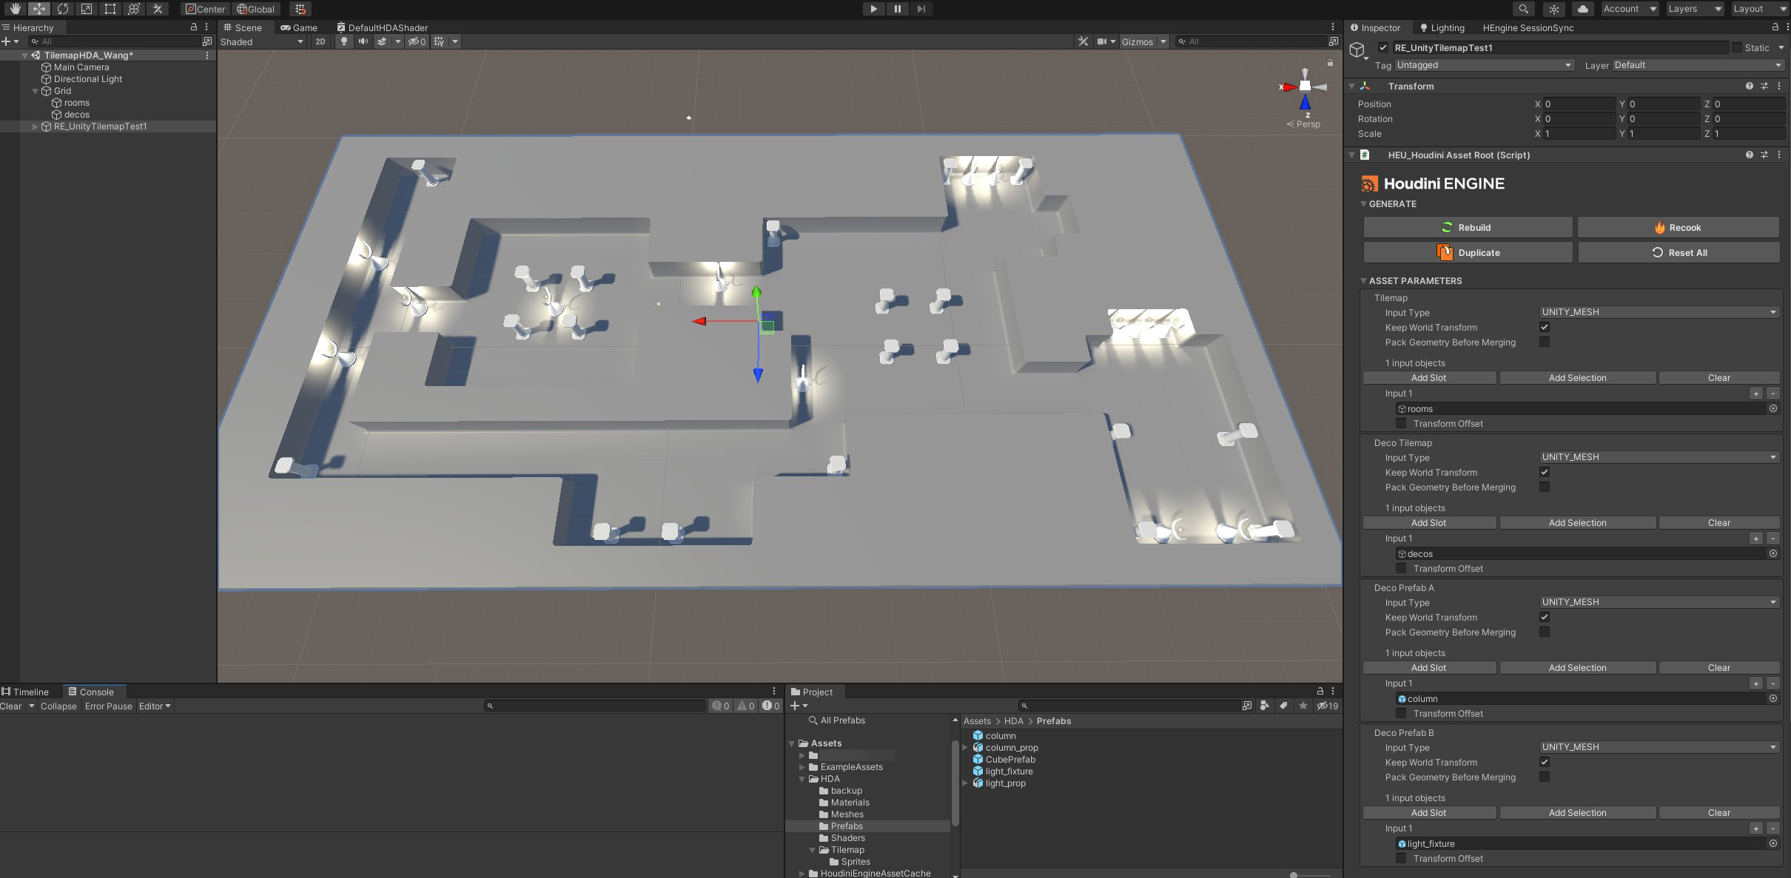Select the Scale tool
This screenshot has width=1791, height=878.
click(88, 9)
